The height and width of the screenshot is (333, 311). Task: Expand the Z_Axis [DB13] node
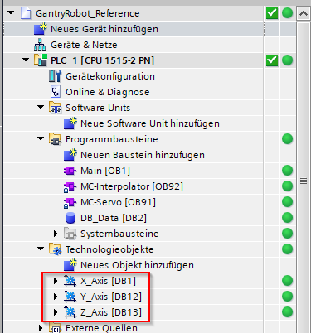coord(56,312)
